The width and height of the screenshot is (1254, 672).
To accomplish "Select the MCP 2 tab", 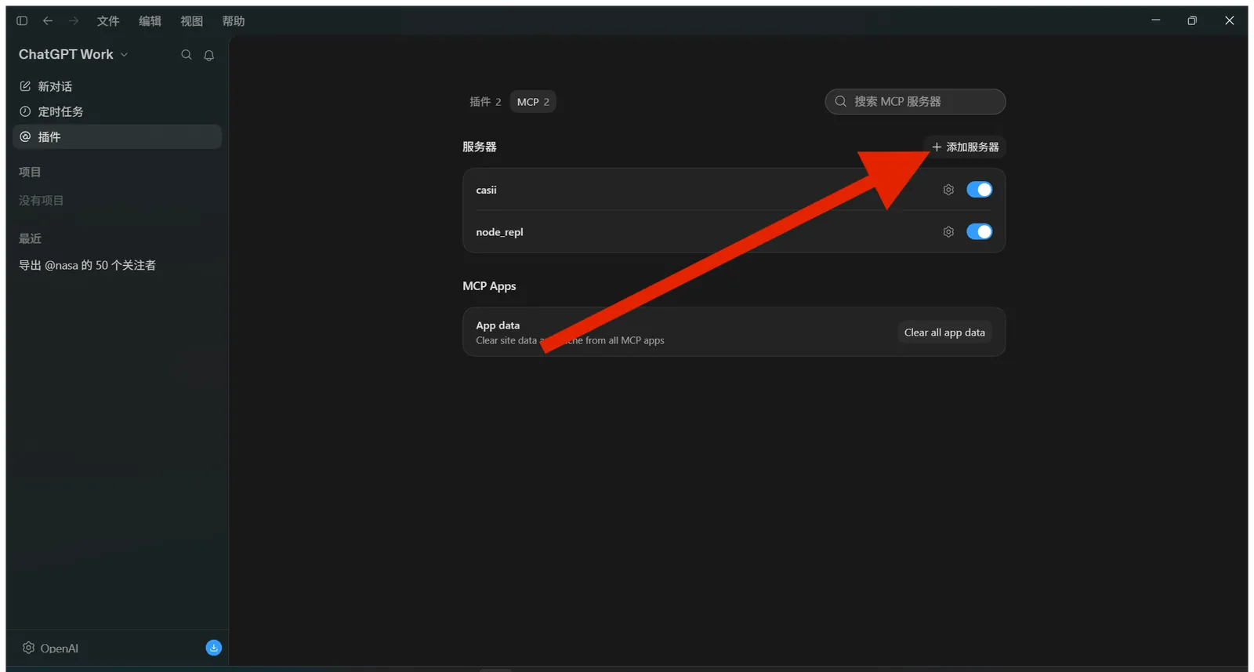I will 533,102.
